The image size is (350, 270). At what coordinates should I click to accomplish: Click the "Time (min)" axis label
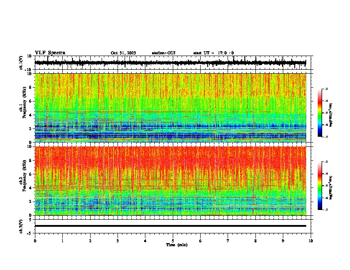point(177,245)
